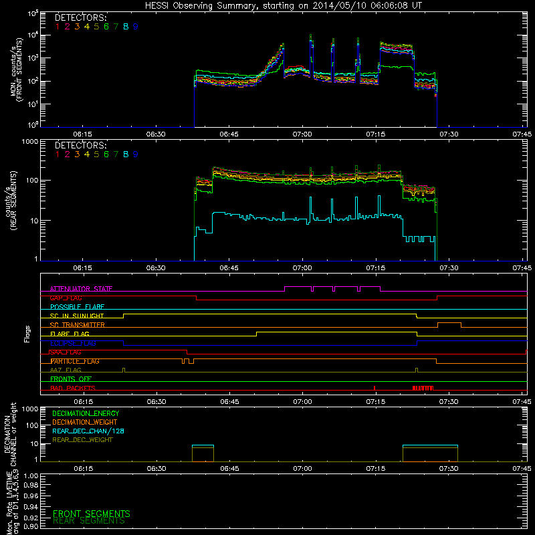The width and height of the screenshot is (535, 535).
Task: Click REAR SEGMENTS legend in livetime panel
Action: [89, 521]
